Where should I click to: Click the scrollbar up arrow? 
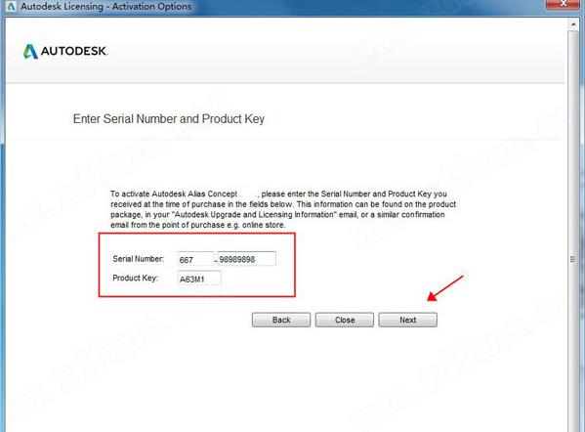(573, 24)
